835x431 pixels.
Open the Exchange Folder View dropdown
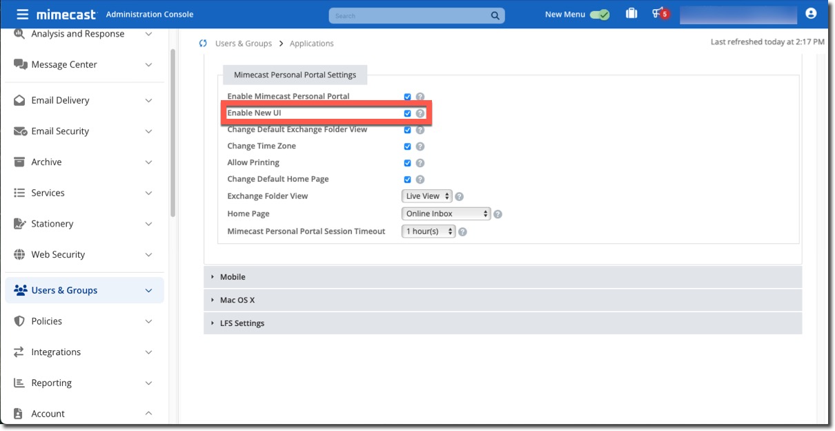point(426,195)
